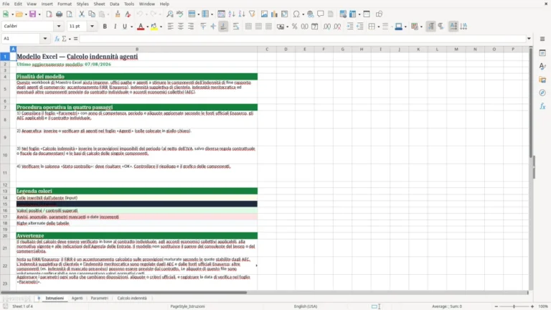Screen dimensions: 551x310
Task: Insert a hyperlink with the globe icon
Action: [x=310, y=14]
